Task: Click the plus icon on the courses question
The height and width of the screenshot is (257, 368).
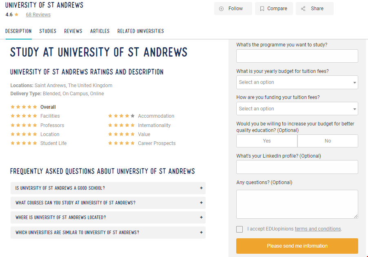Action: coord(201,203)
